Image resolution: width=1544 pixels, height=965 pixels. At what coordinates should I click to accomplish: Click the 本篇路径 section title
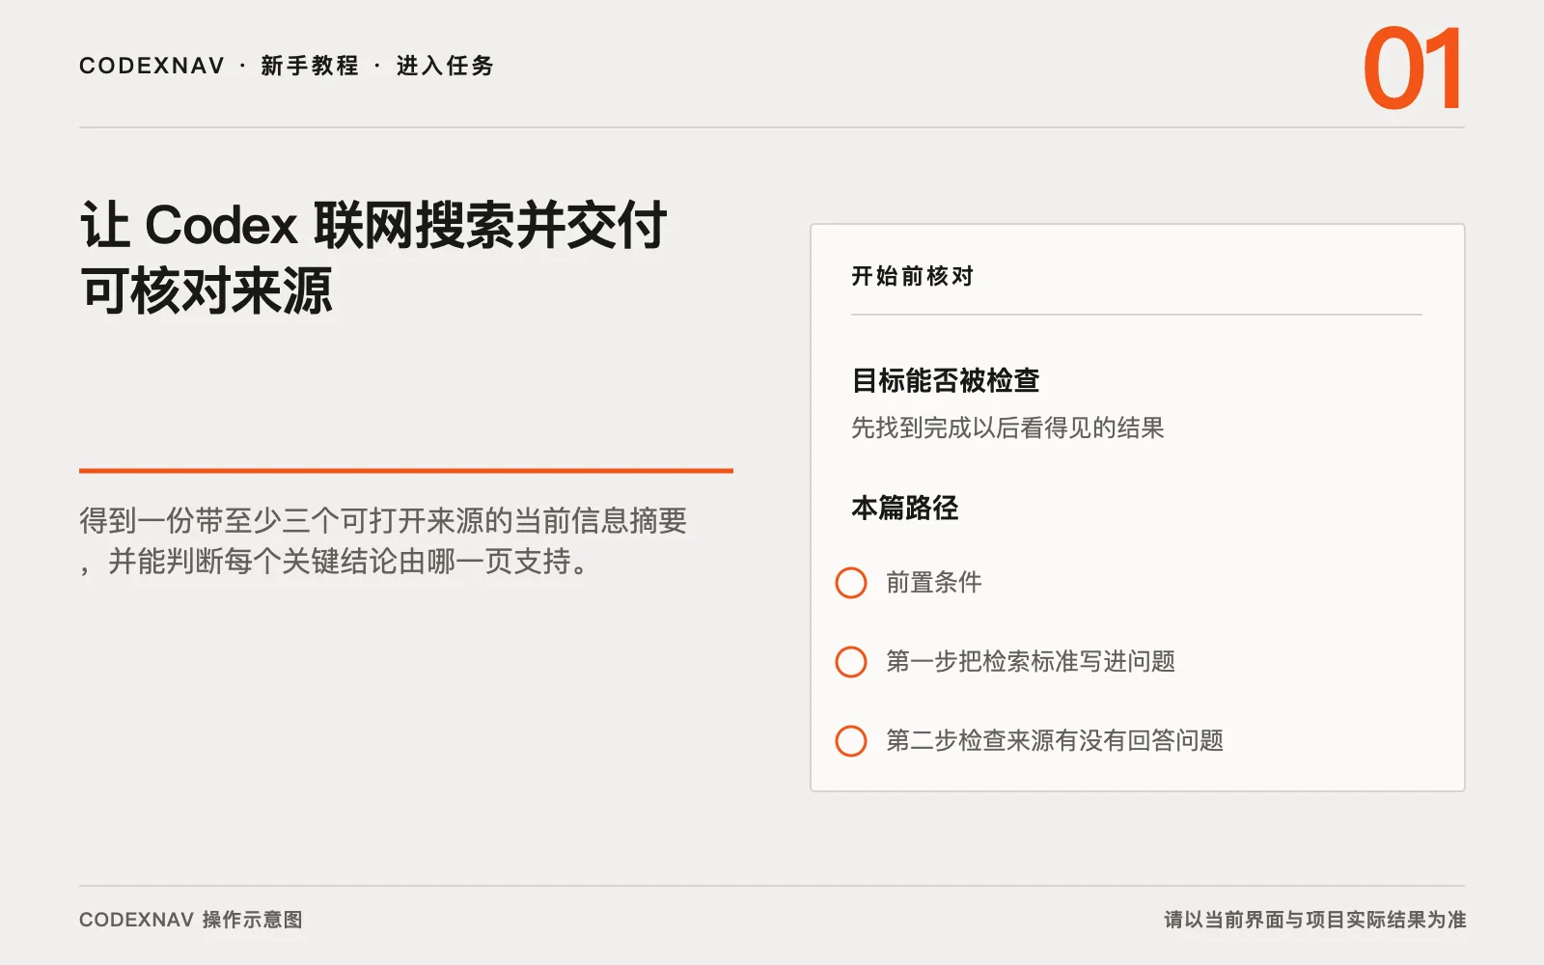(905, 508)
